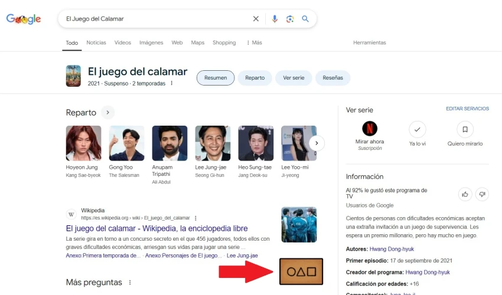Screen dimensions: 502x295
Task: Open Google Lens image search
Action: pos(290,19)
